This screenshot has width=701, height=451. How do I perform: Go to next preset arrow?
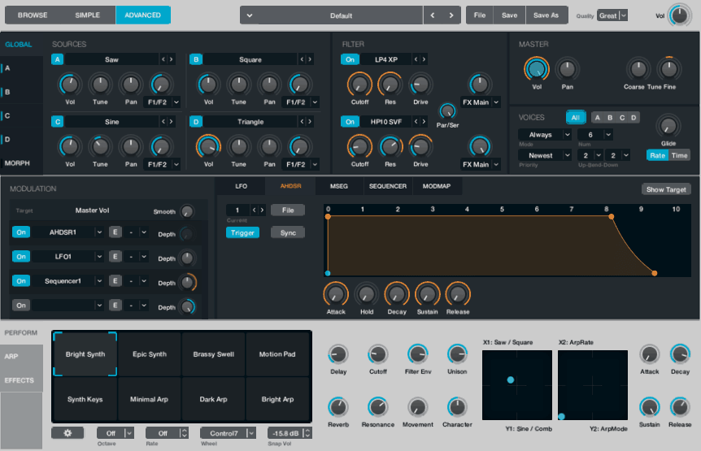pos(451,15)
